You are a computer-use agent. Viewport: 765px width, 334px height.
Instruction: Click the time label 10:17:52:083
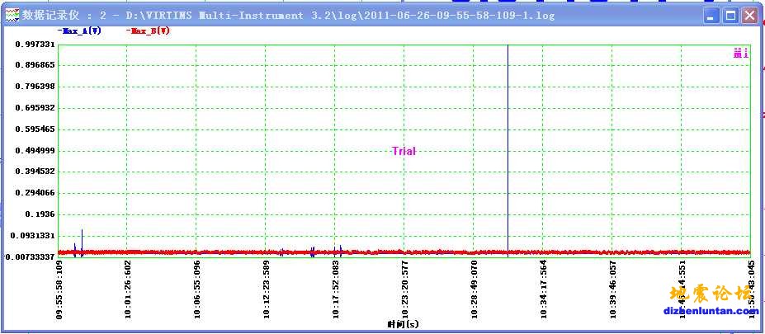[x=336, y=289]
